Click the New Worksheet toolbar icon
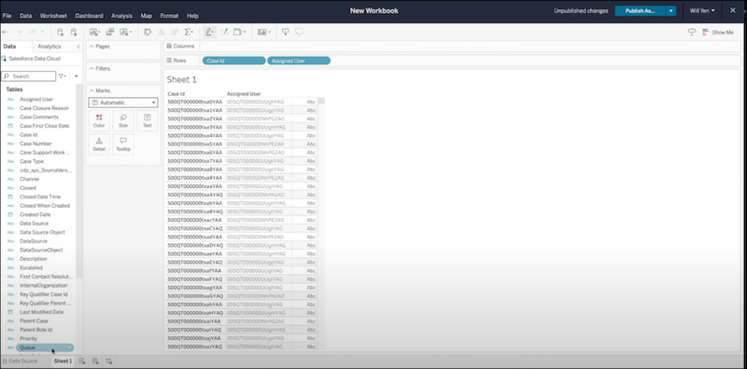This screenshot has height=369, width=747. [94, 32]
